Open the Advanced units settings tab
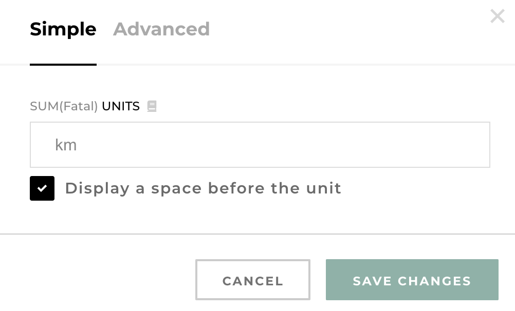Screen dimensions: 515x311 click(161, 29)
